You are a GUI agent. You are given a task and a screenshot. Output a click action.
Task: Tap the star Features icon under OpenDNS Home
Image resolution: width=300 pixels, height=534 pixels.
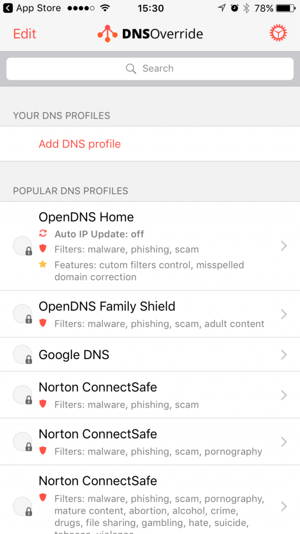(x=43, y=264)
